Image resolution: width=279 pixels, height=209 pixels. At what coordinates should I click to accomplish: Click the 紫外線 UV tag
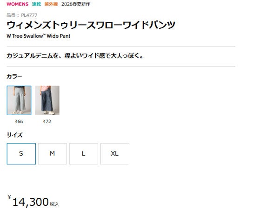pos(51,4)
